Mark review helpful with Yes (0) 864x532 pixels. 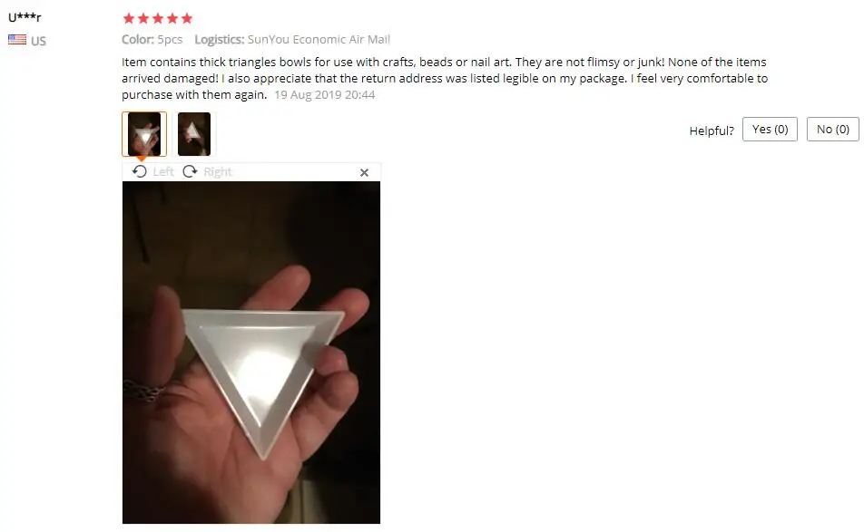[770, 130]
